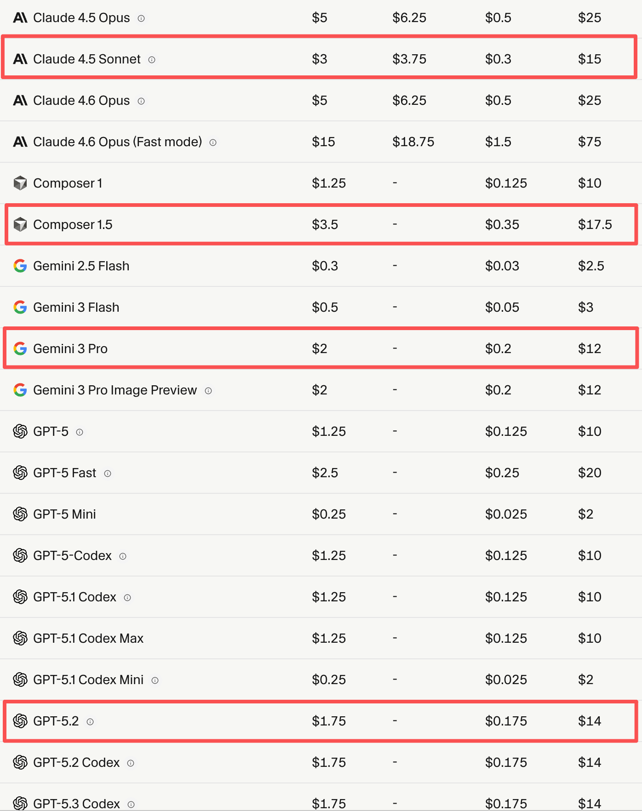Select the Claude 4.5 Sonnet model name
The image size is (642, 811).
(87, 59)
